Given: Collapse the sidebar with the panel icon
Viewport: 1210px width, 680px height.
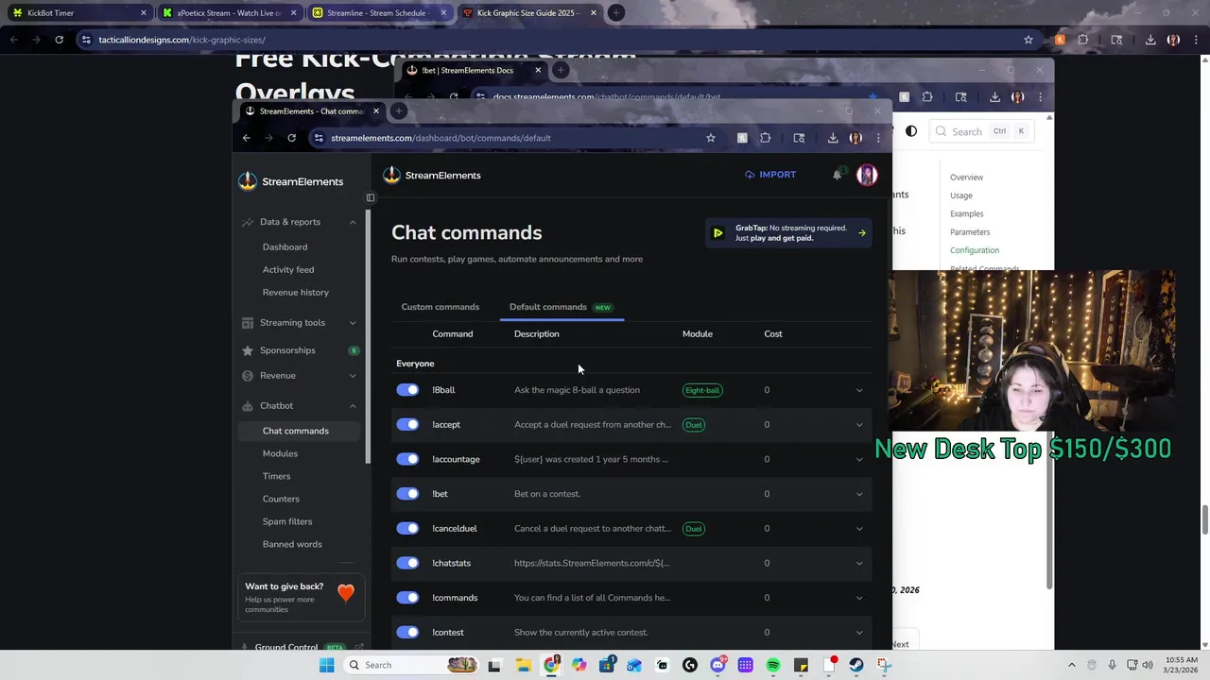Looking at the screenshot, I should (x=371, y=197).
